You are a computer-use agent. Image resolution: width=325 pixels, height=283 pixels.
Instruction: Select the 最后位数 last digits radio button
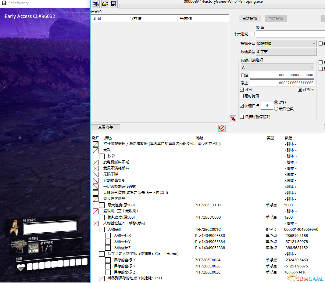276,109
